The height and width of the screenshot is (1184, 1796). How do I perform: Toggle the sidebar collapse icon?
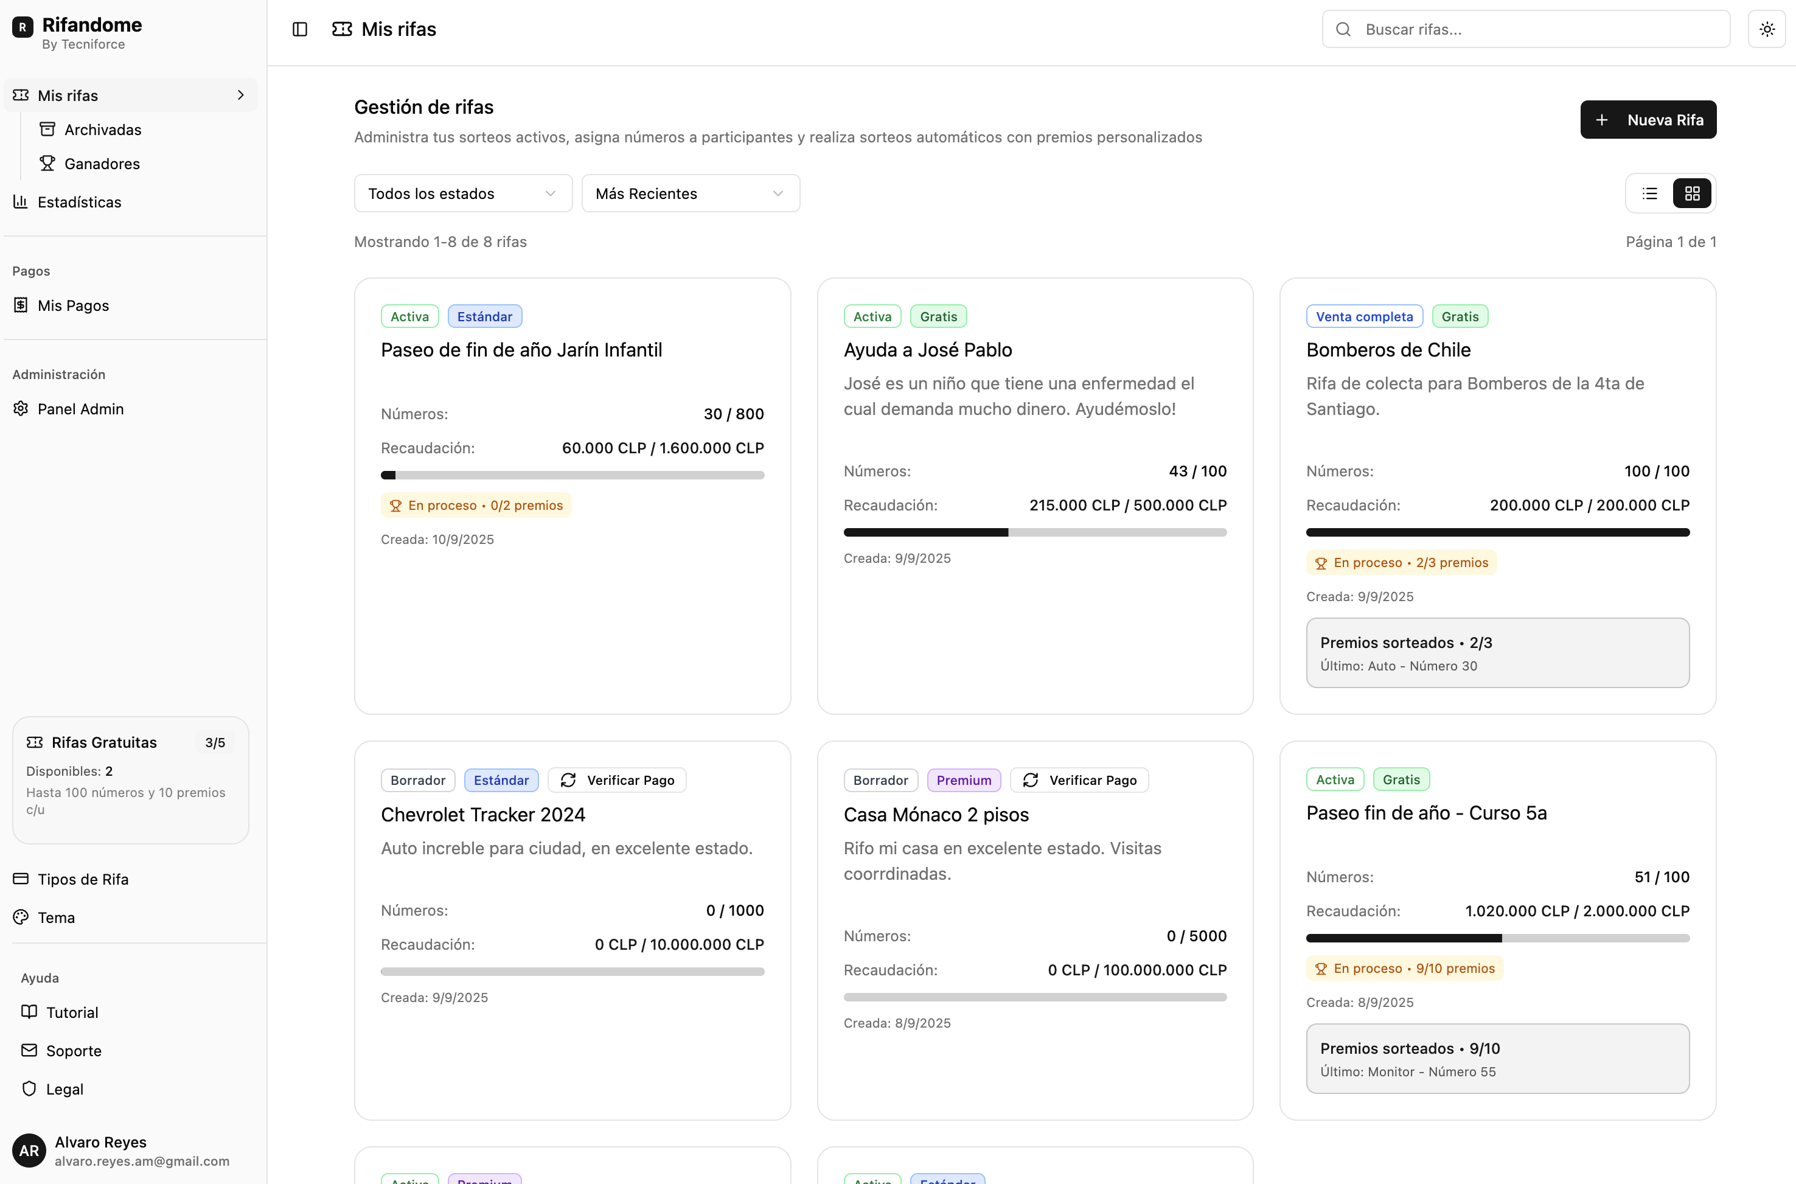[x=300, y=29]
